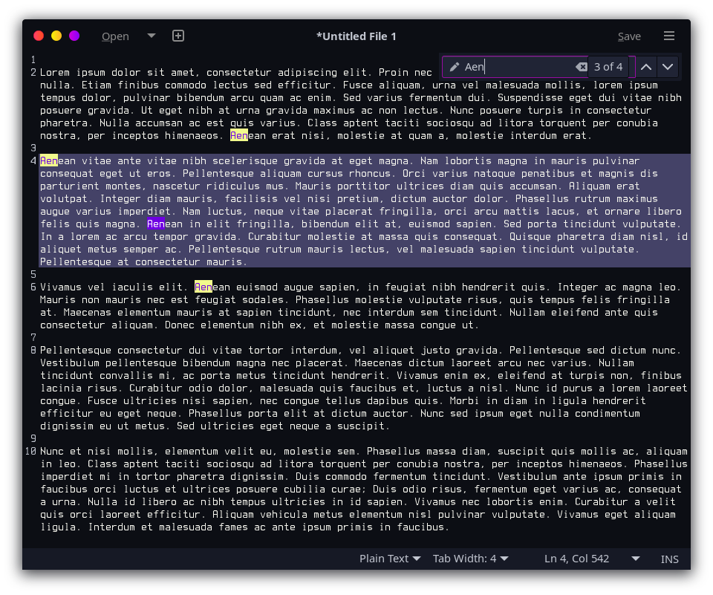The image size is (713, 595).
Task: Click line number 6 in gutter
Action: click(33, 287)
